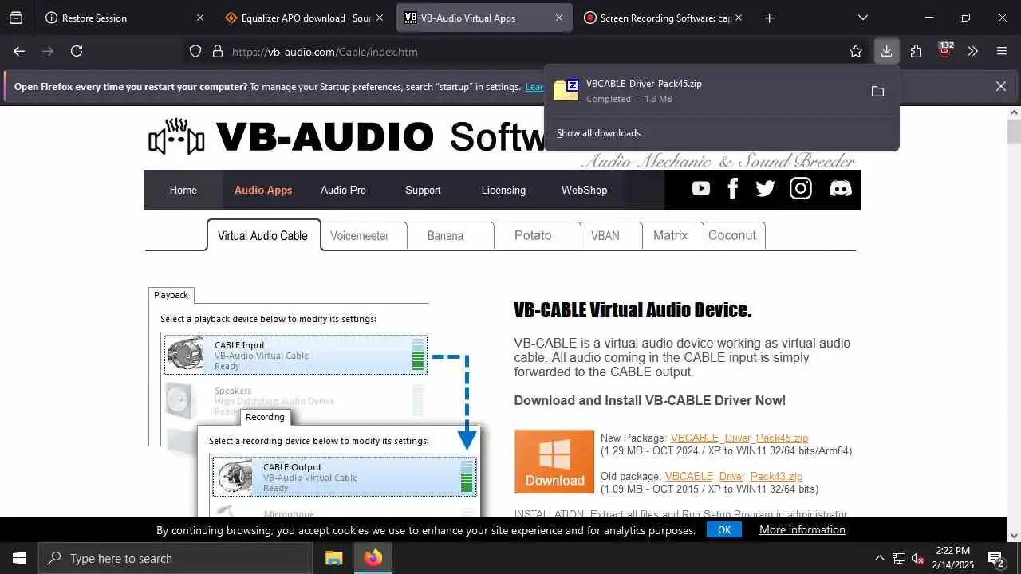Open the Home navigation menu

tap(183, 190)
